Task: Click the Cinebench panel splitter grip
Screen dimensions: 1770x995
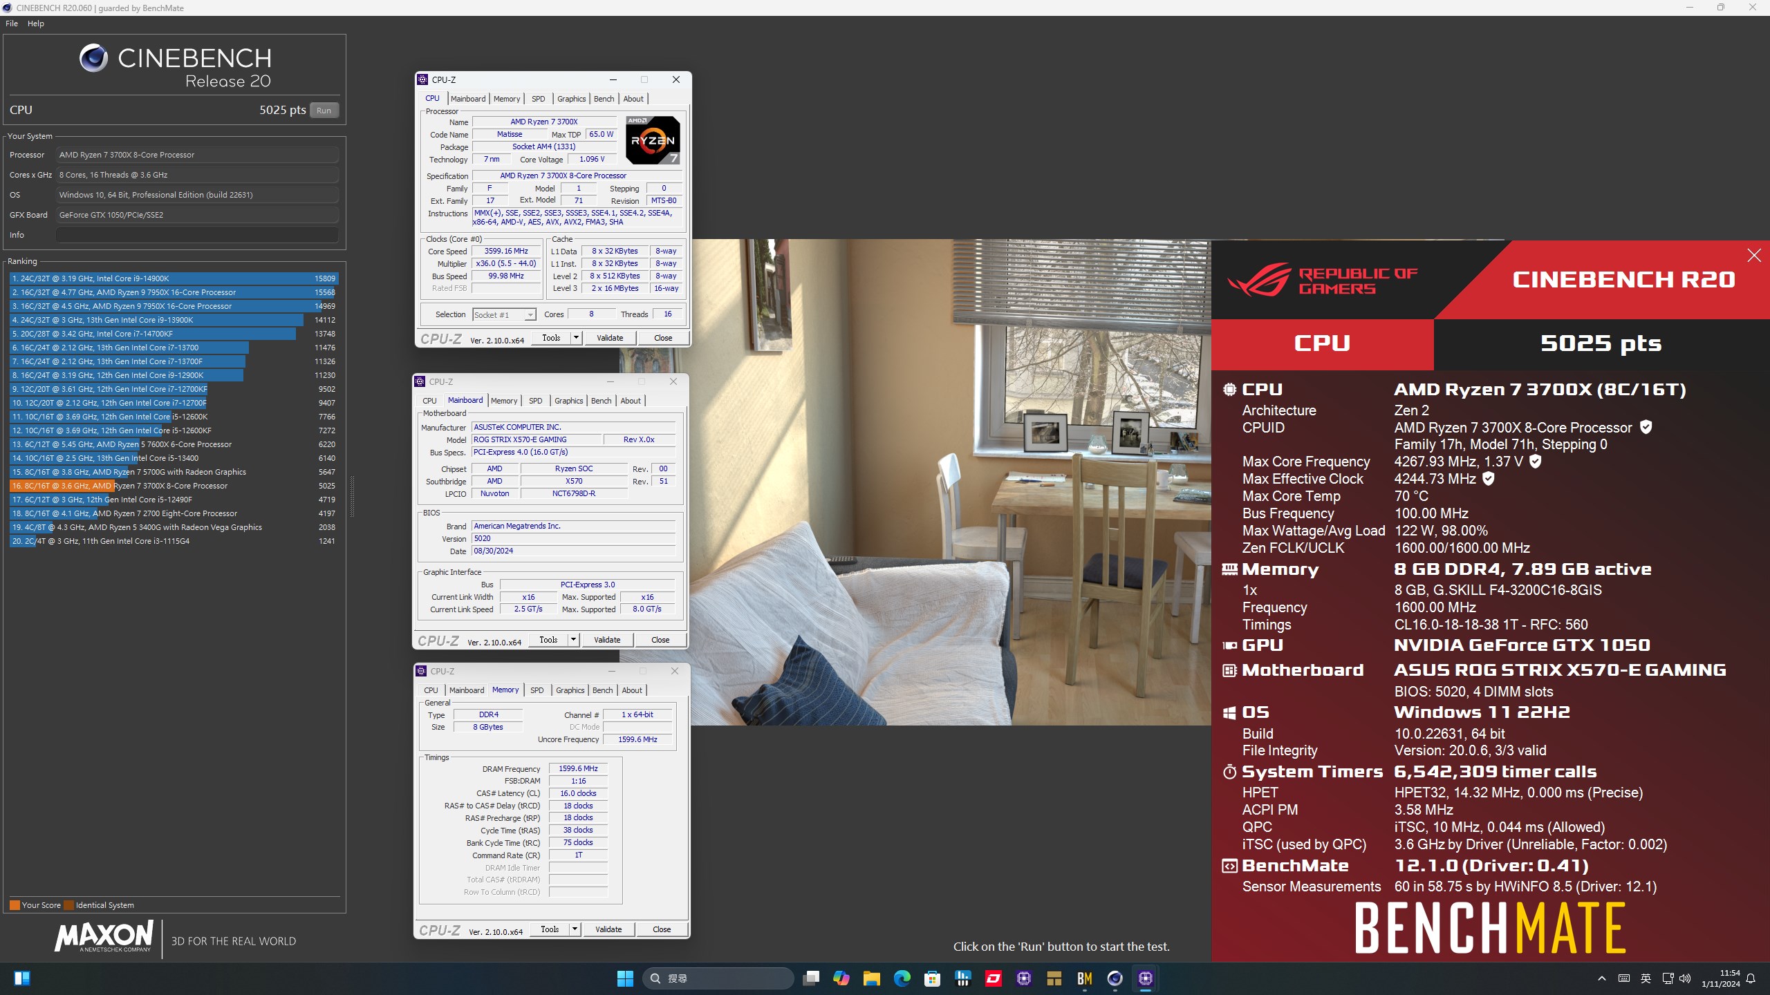Action: [352, 497]
